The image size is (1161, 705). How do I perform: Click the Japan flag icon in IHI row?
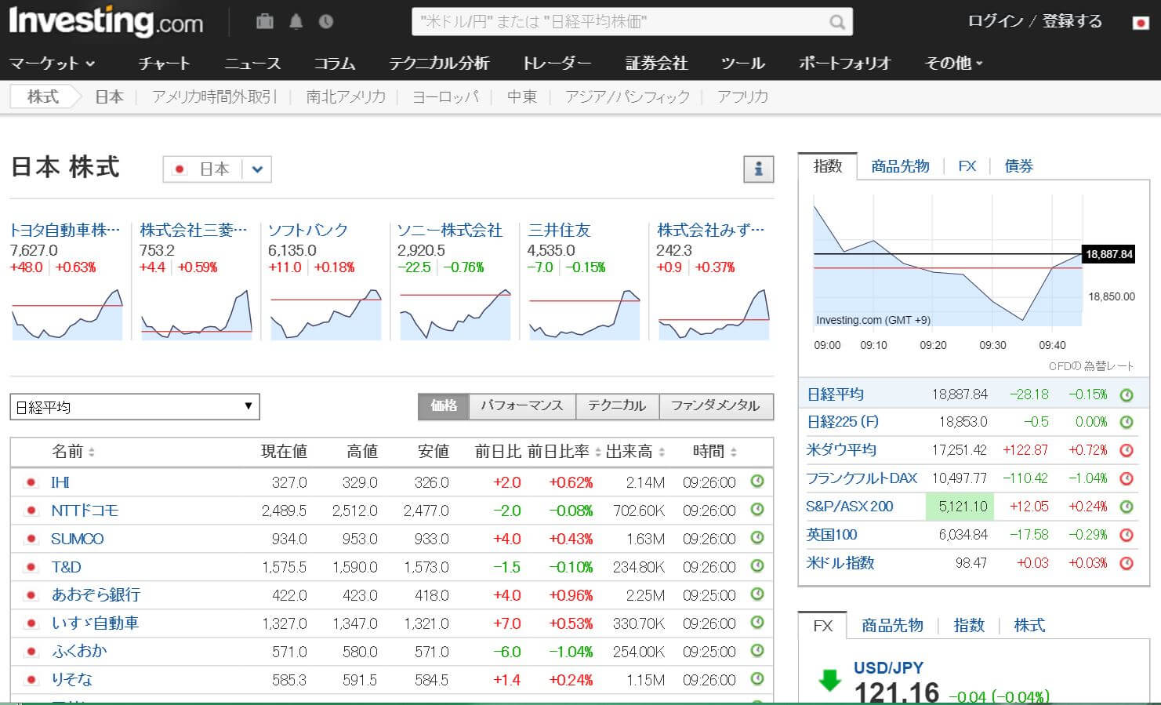[x=31, y=482]
